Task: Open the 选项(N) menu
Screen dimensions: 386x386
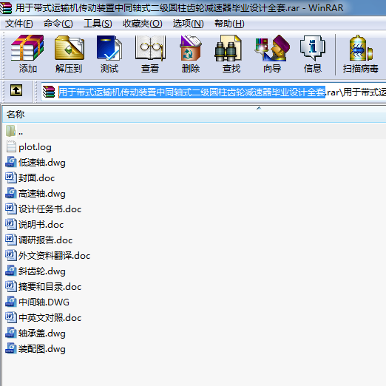Action: (188, 24)
